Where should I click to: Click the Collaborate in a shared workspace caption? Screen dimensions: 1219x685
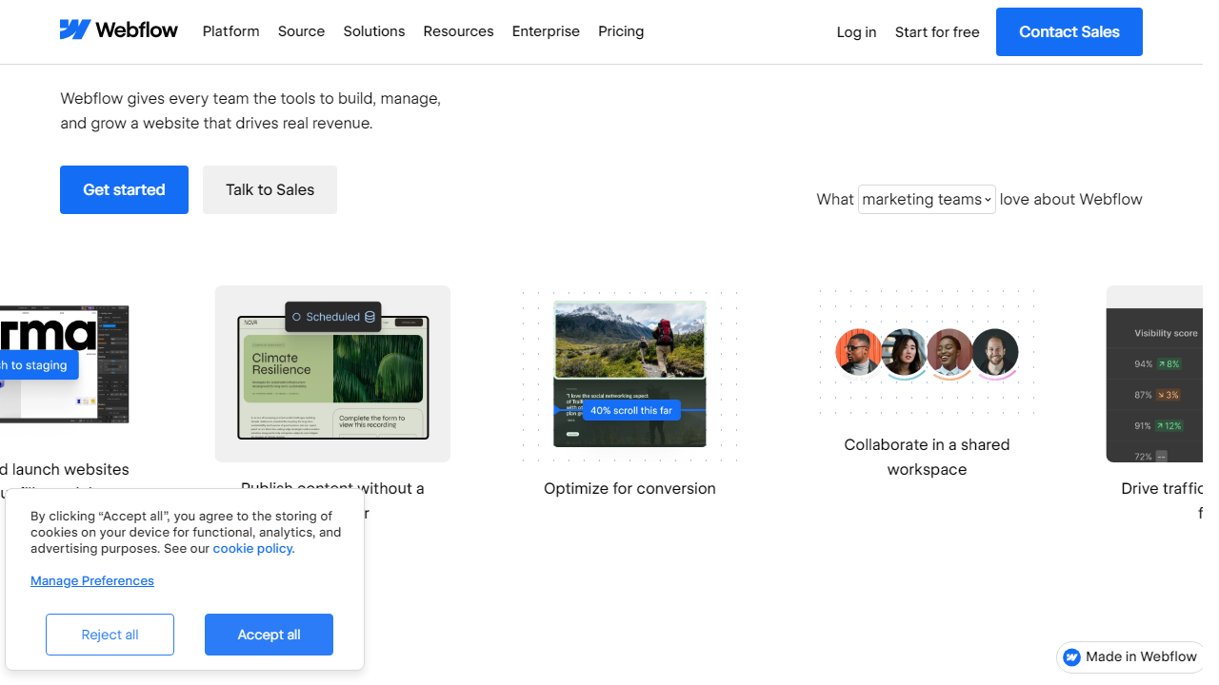927,457
